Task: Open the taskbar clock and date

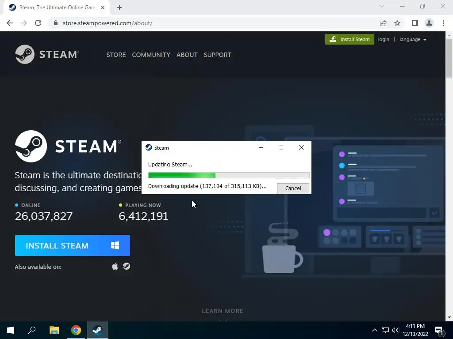Action: [x=415, y=330]
